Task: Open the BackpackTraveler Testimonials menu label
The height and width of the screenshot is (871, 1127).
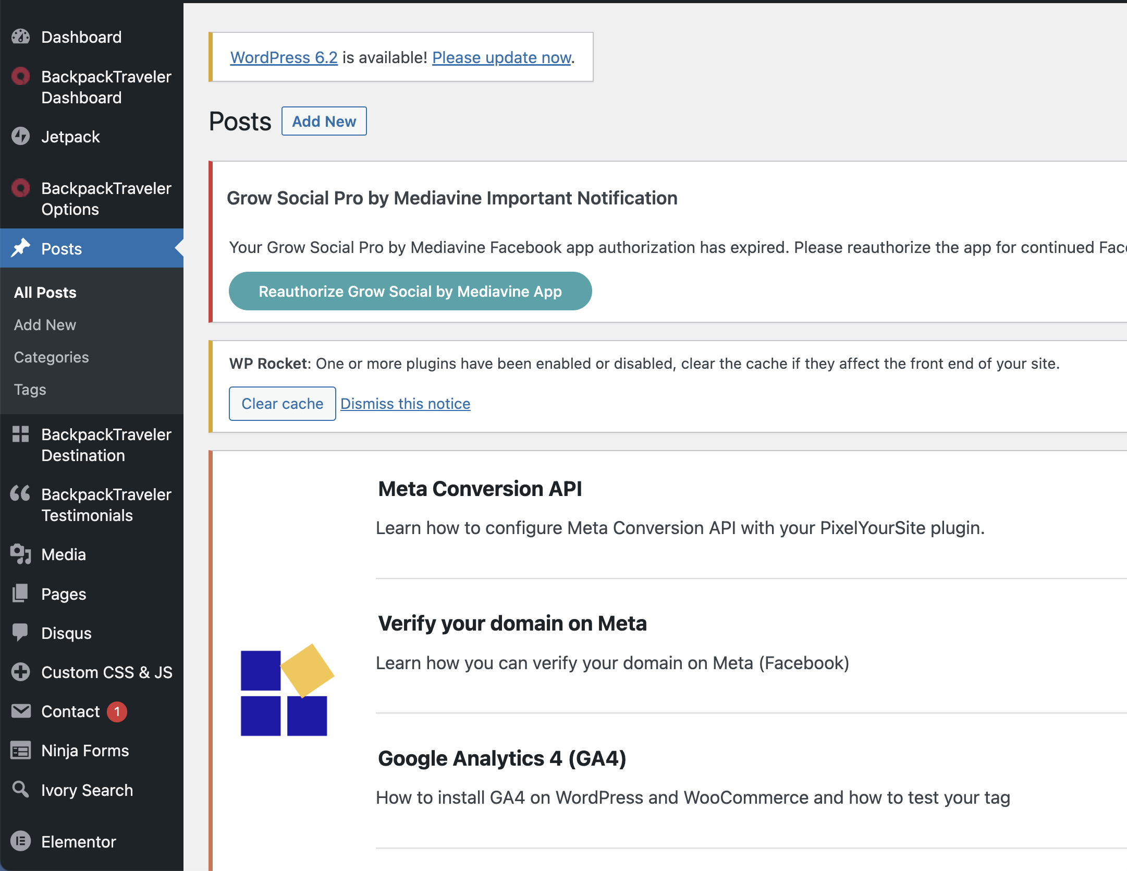Action: (x=106, y=505)
